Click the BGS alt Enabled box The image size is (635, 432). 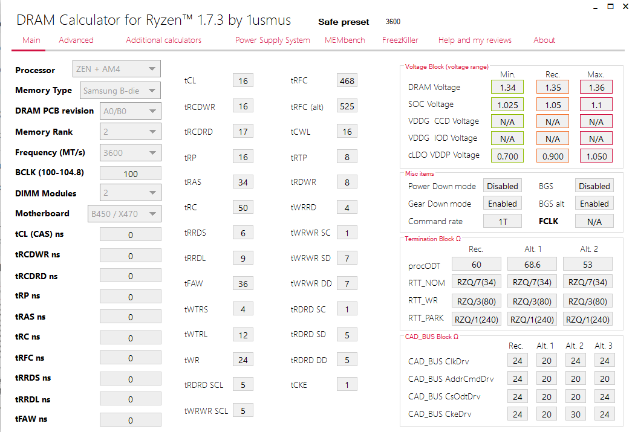pyautogui.click(x=594, y=204)
